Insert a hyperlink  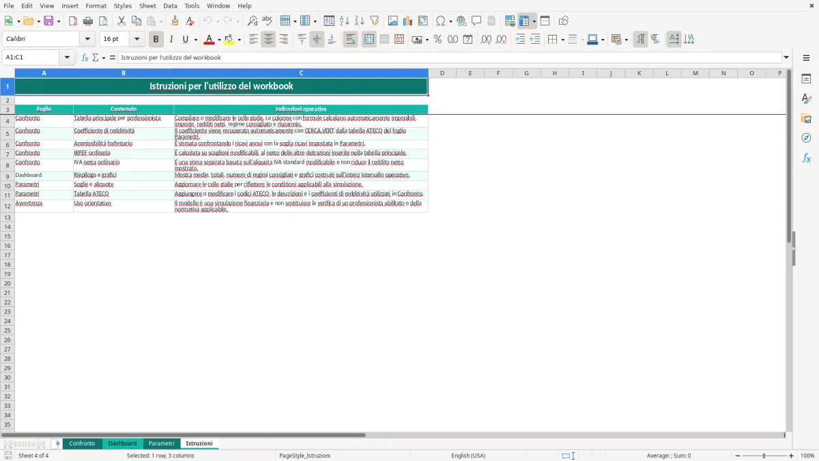(x=461, y=21)
